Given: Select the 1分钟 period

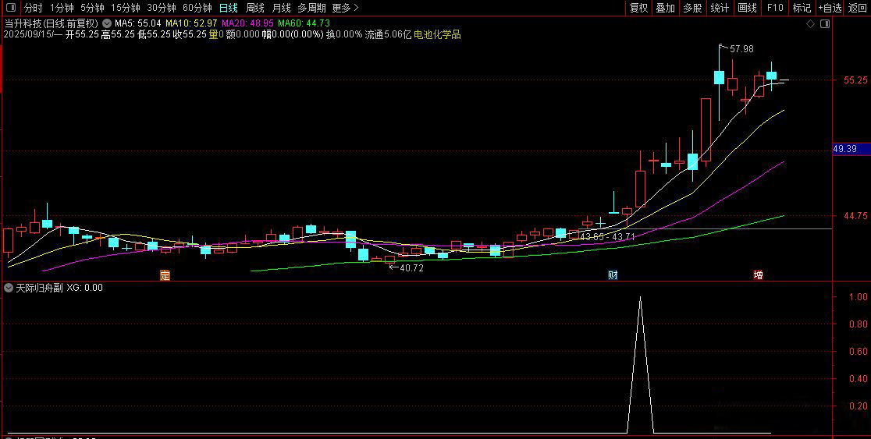Looking at the screenshot, I should pos(62,8).
